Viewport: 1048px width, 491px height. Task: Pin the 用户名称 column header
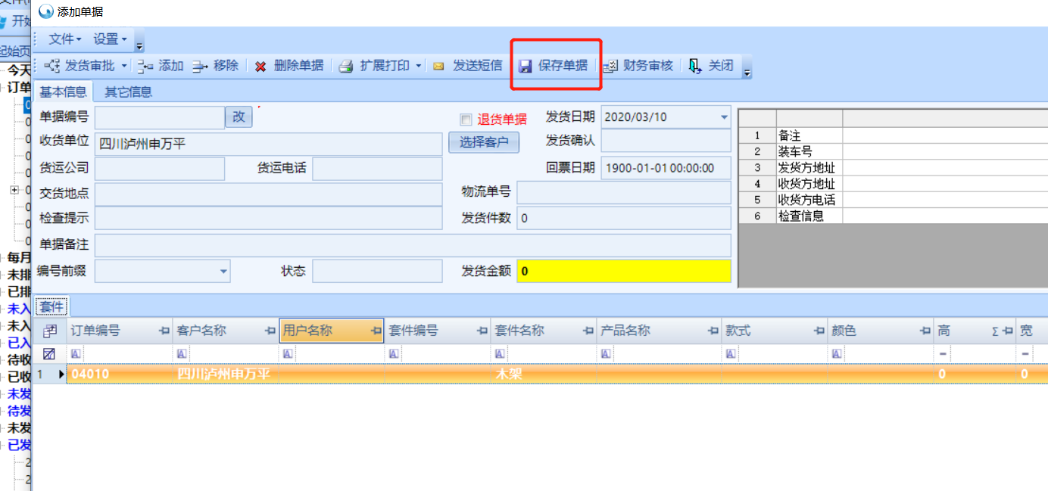pyautogui.click(x=376, y=331)
